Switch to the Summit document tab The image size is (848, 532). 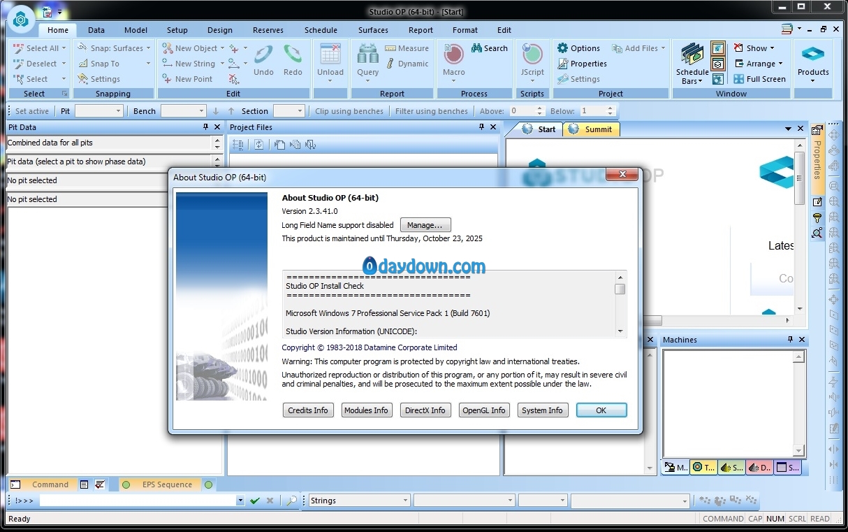(592, 129)
